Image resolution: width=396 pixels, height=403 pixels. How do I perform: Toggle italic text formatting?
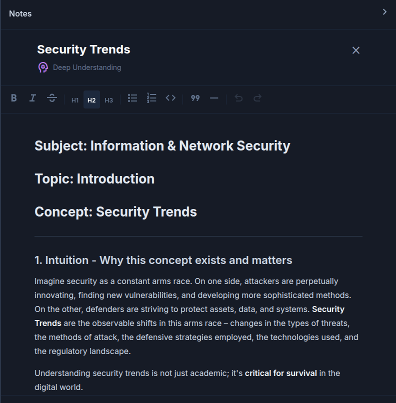[x=32, y=98]
